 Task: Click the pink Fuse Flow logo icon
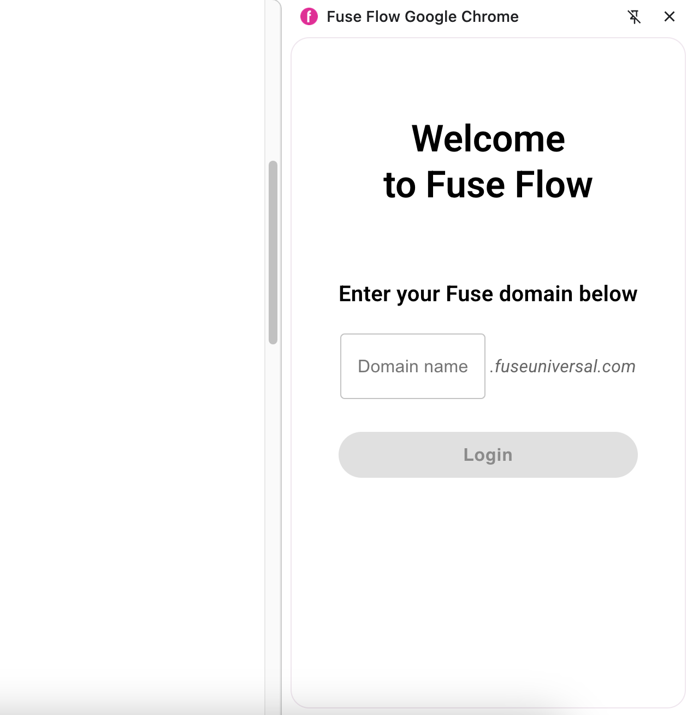click(x=309, y=17)
